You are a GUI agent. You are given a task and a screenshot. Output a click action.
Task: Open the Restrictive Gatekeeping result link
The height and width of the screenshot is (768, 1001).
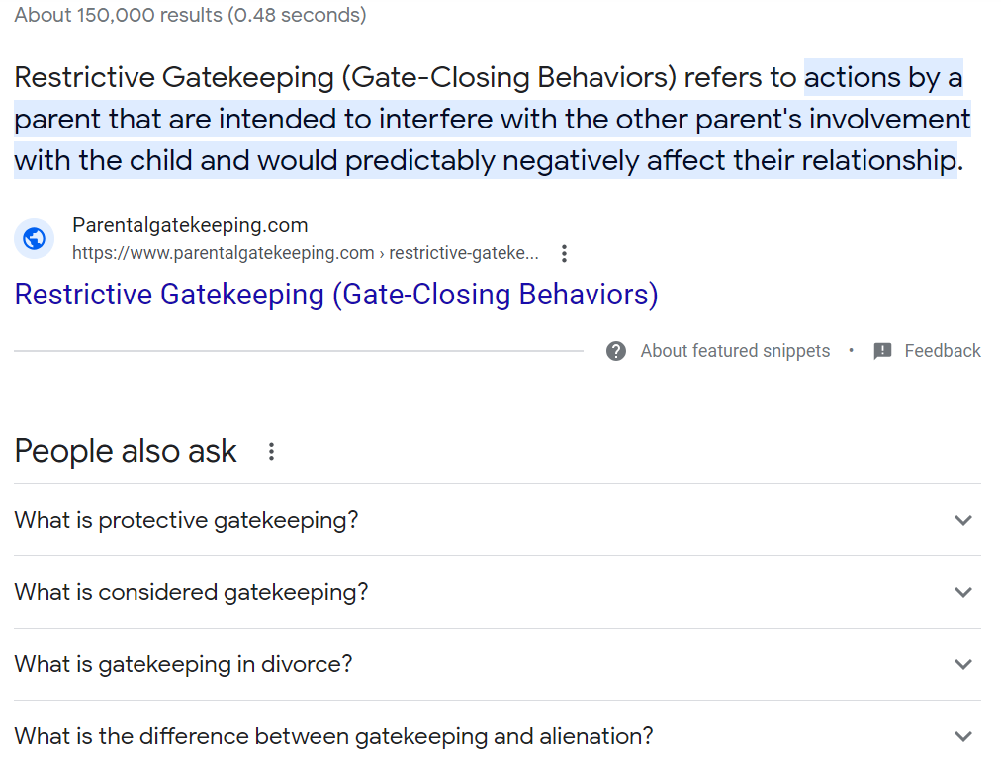(x=335, y=295)
